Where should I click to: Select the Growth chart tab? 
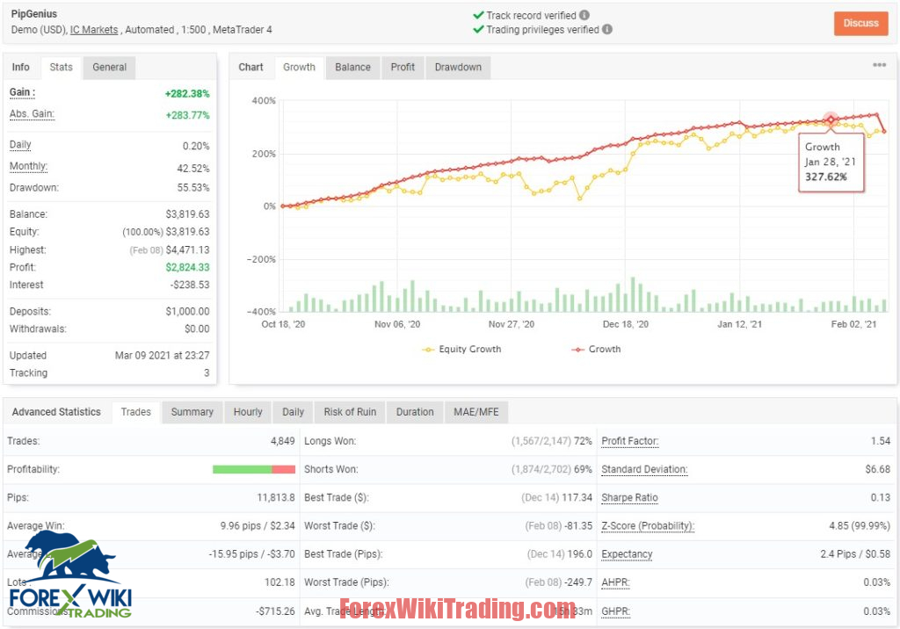[x=299, y=67]
